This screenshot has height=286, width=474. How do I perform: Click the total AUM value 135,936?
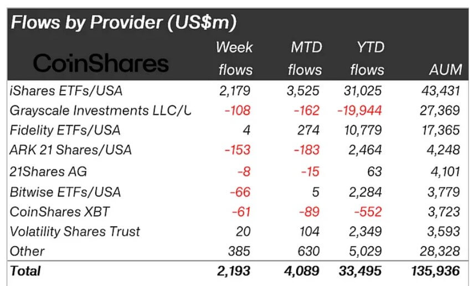click(436, 271)
